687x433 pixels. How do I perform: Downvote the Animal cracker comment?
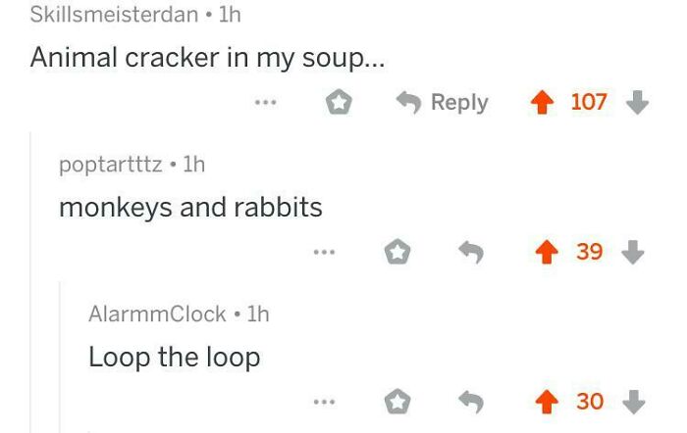point(637,102)
